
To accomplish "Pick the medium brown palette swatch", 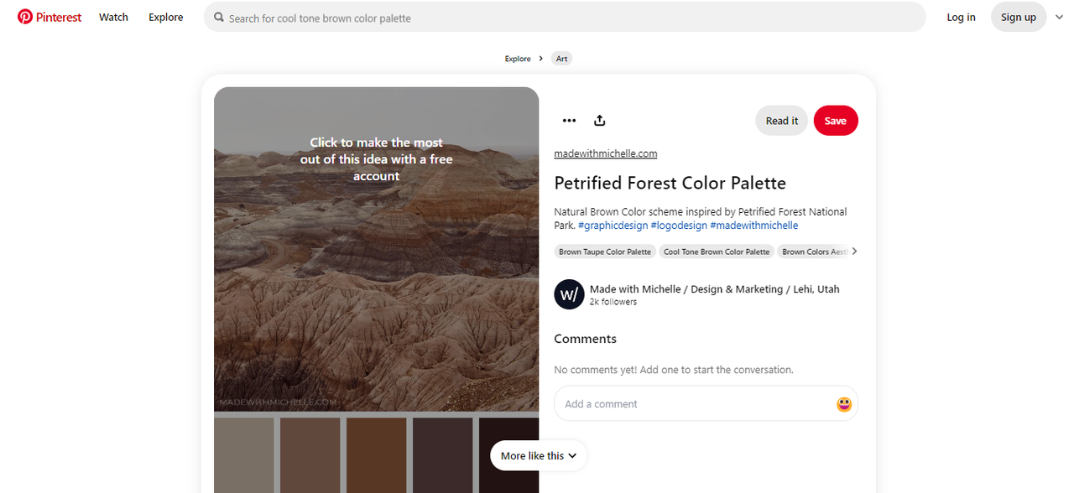I will (310, 455).
